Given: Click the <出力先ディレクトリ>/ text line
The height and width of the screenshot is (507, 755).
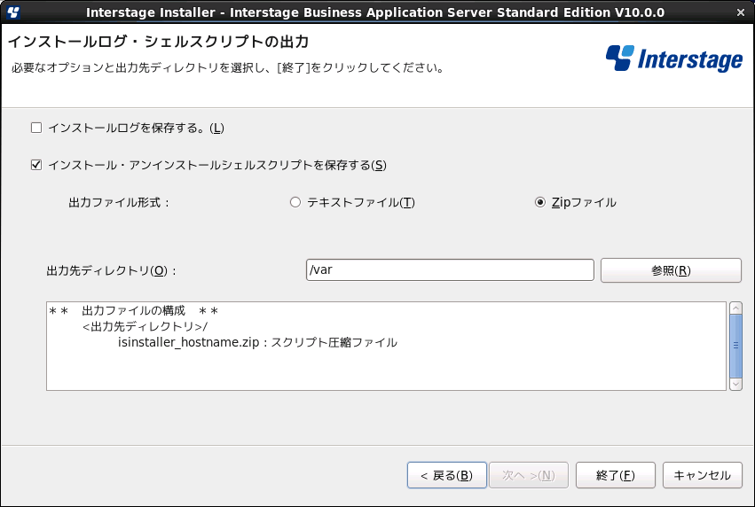Looking at the screenshot, I should tap(145, 326).
